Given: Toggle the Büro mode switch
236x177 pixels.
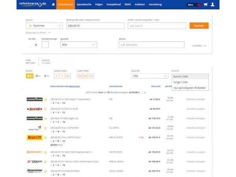Looking at the screenshot, I should pos(194,5).
